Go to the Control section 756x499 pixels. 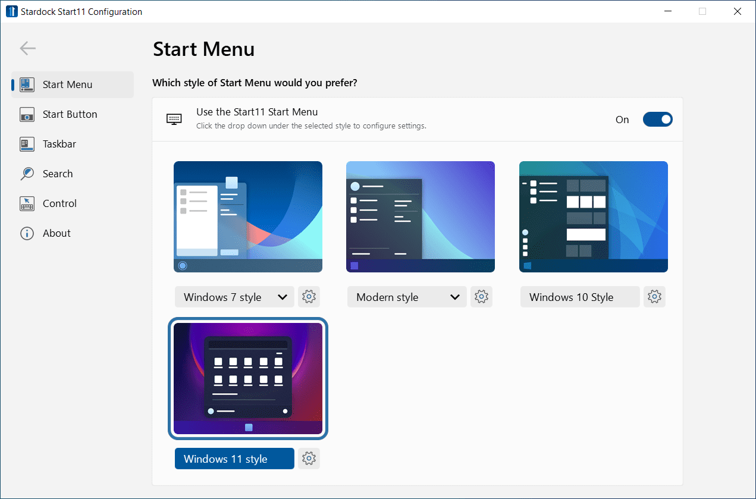73,203
